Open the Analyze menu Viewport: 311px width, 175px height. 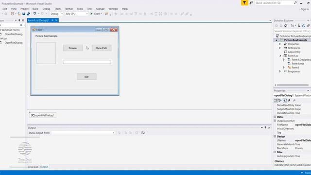point(100,9)
